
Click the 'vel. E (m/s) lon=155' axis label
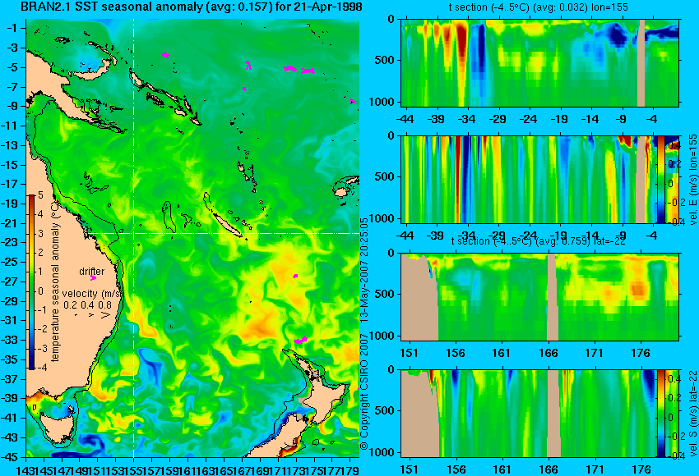click(692, 179)
